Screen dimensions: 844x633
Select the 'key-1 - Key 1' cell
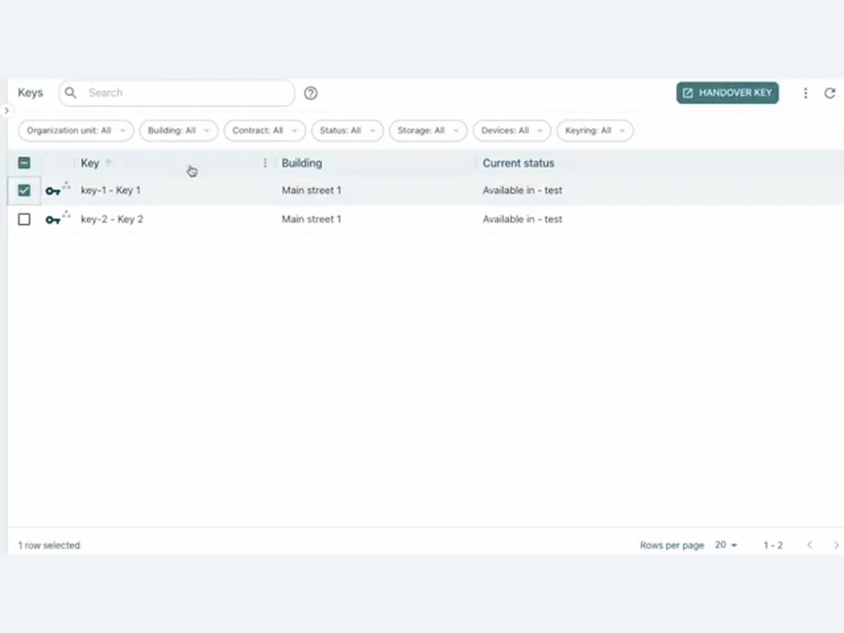(x=111, y=190)
